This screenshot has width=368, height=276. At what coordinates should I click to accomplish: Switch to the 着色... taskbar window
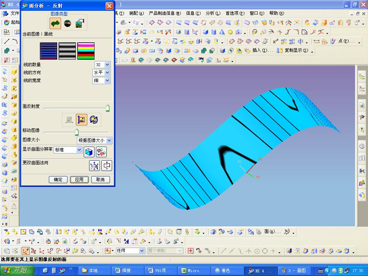(x=227, y=271)
